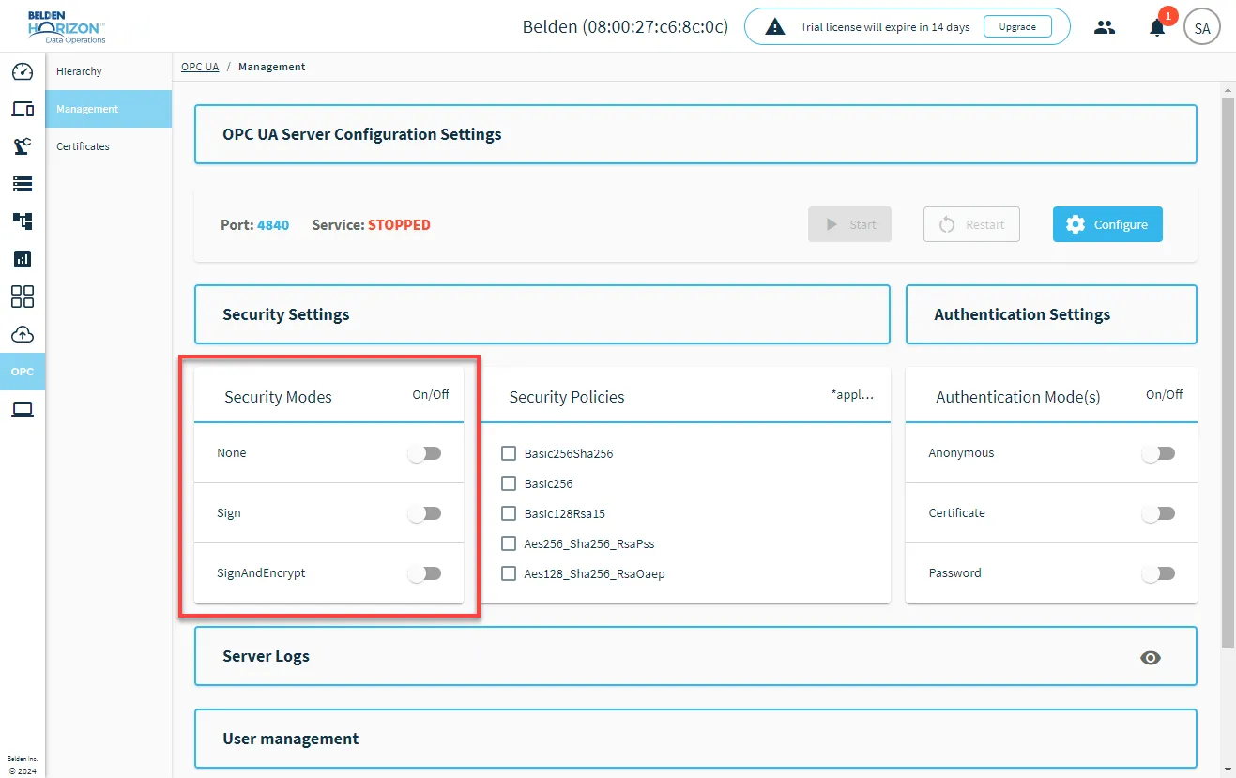This screenshot has width=1236, height=778.
Task: Check the Basic256Sha256 policy checkbox
Action: 509,453
